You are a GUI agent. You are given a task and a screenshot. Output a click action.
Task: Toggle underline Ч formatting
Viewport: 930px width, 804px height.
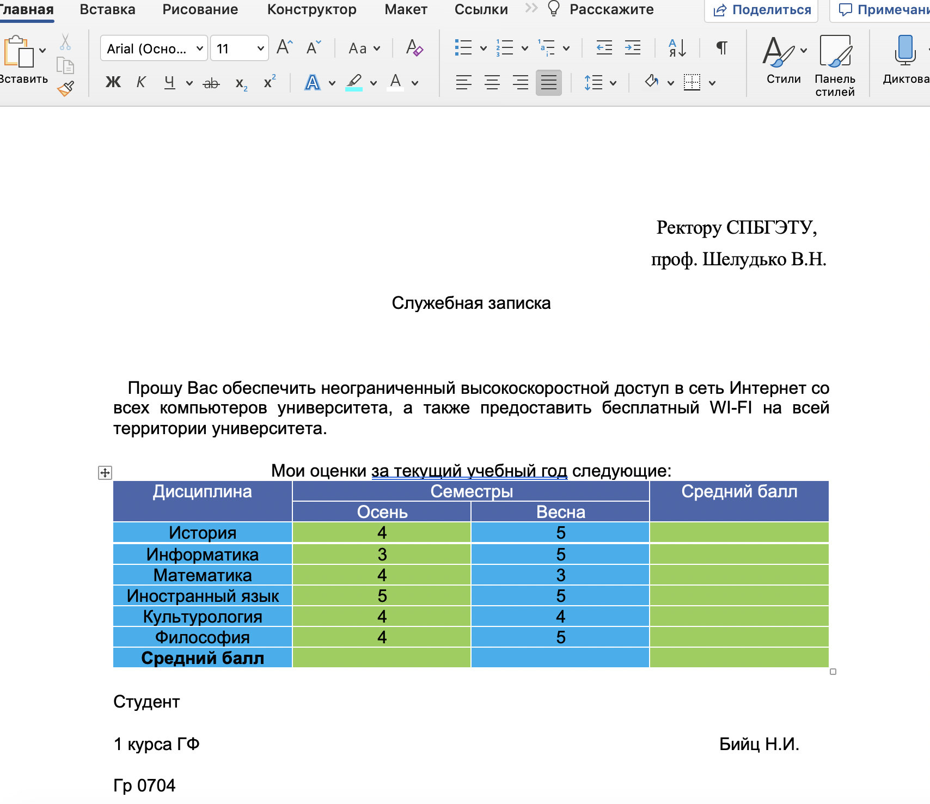pos(170,82)
